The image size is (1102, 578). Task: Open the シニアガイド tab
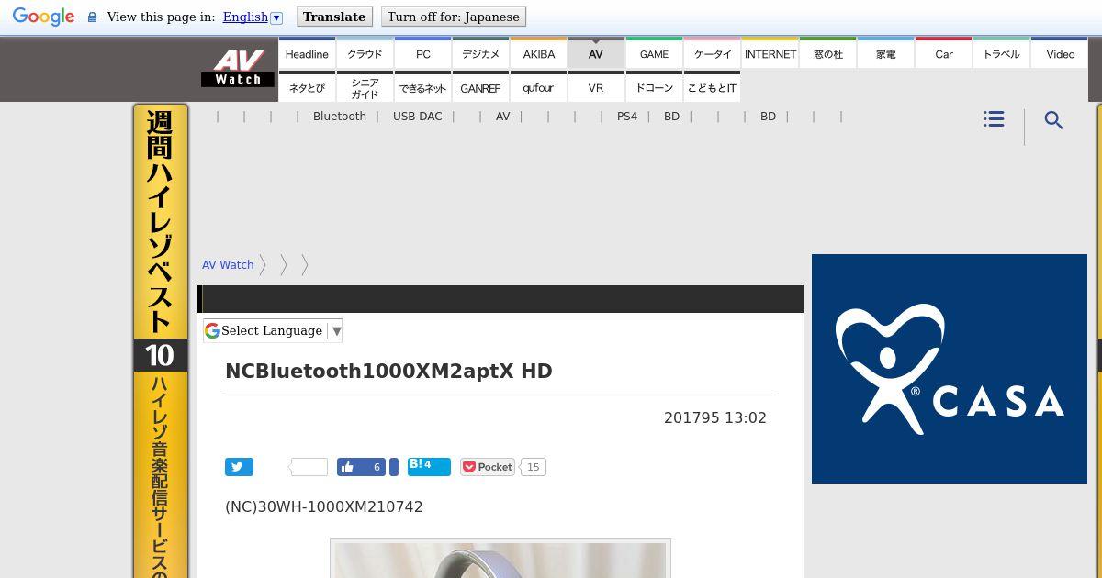tap(365, 87)
